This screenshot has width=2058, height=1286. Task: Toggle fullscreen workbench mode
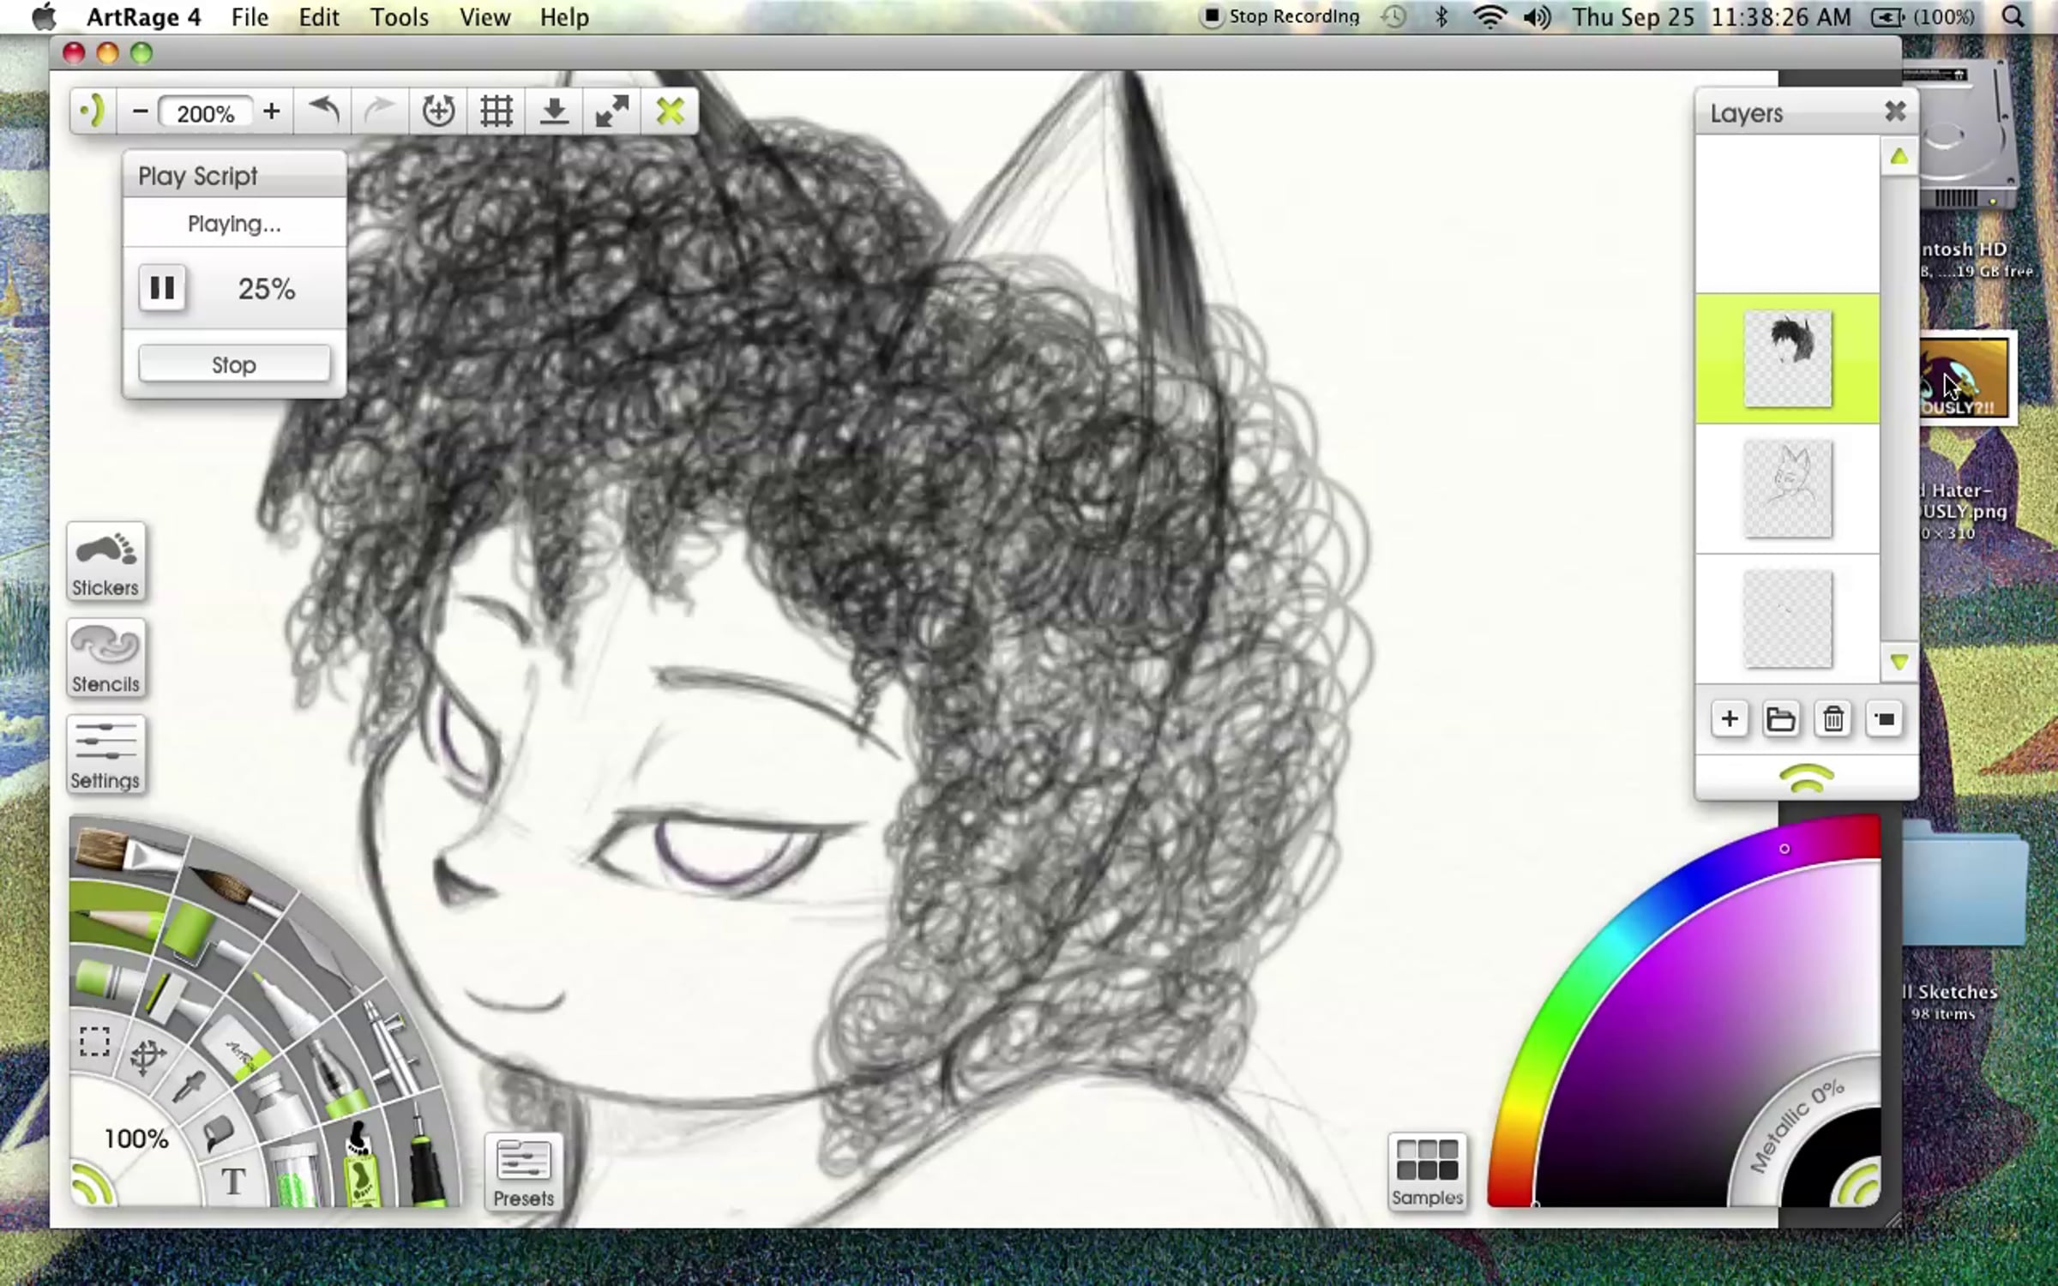[611, 111]
